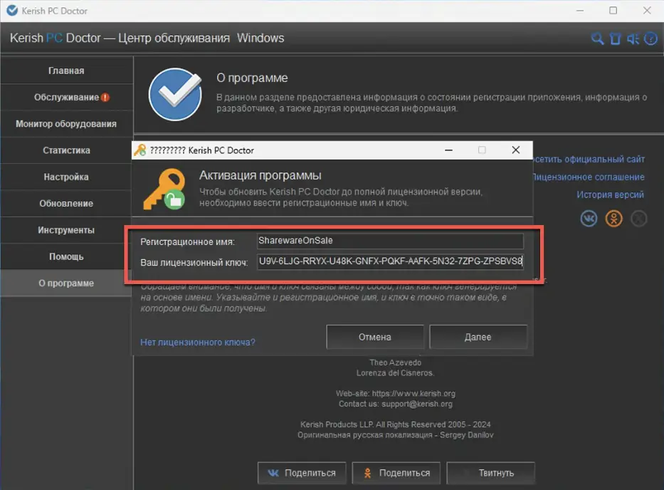Open the Главная section

coord(66,71)
